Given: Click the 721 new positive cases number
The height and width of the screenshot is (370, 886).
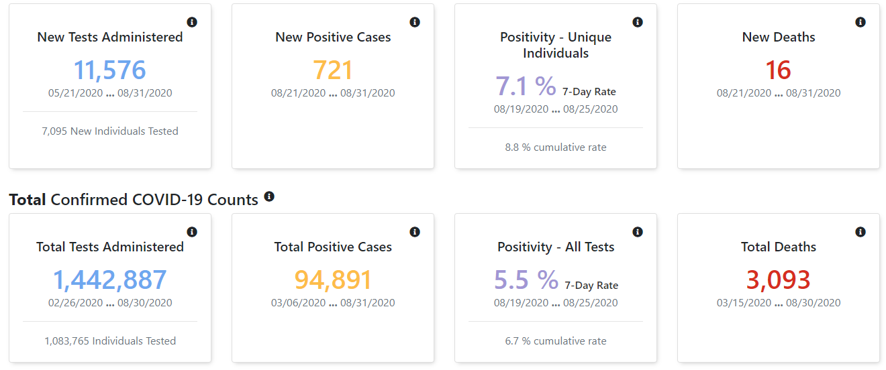Looking at the screenshot, I should point(333,70).
